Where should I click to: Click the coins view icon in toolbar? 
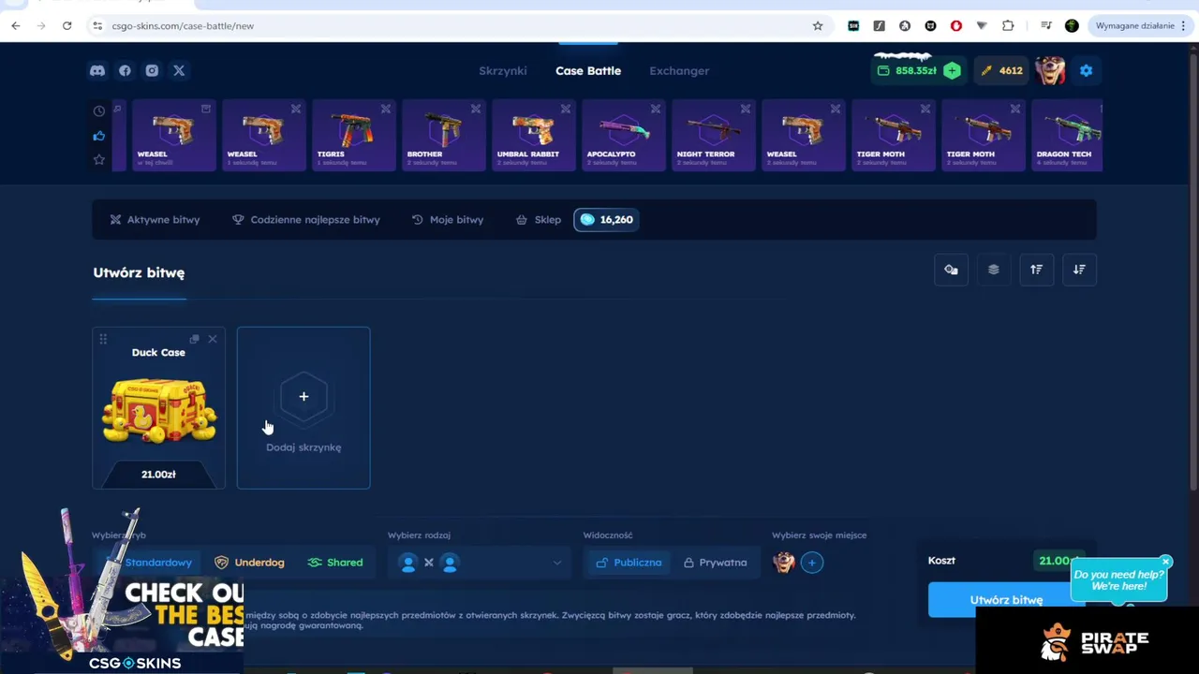click(951, 270)
